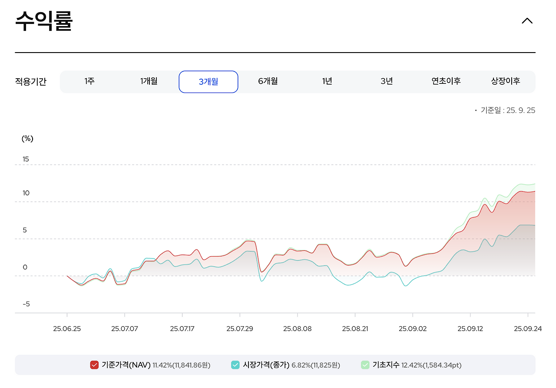This screenshot has width=556, height=388.
Task: Click the 적용기간 label
Action: click(x=31, y=82)
